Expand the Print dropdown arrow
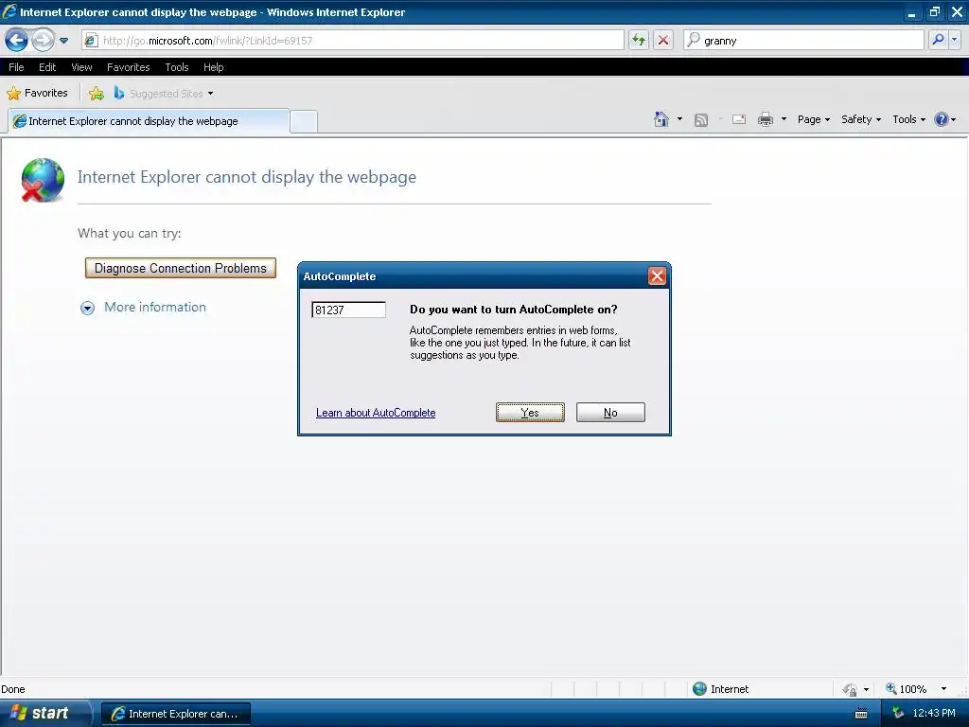The image size is (969, 727). coord(784,119)
